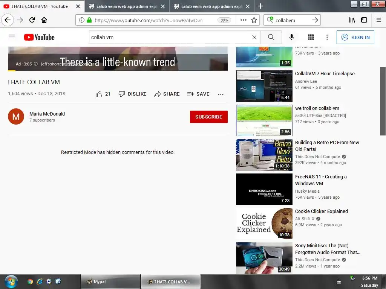
Task: Open YouTube apps grid icon
Action: pos(311,37)
